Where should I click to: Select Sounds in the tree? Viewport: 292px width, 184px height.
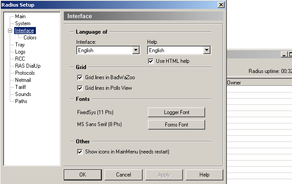23,94
